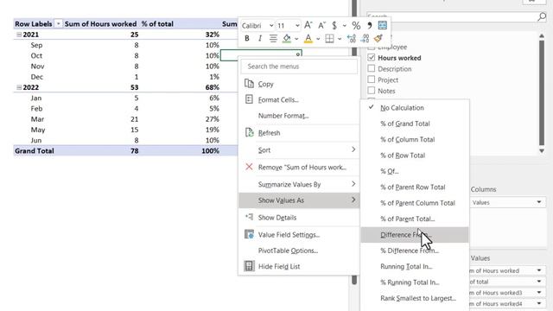Select % of Parent Row Total
Viewport: 553px width, 311px height.
pyautogui.click(x=415, y=187)
